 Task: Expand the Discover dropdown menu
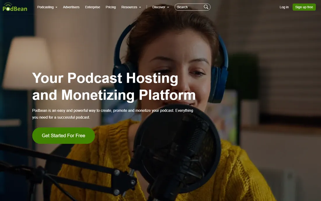(x=161, y=7)
